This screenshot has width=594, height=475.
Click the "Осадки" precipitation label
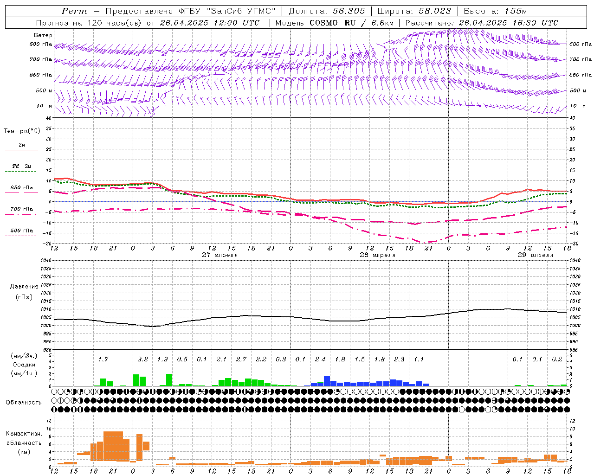pos(24,365)
